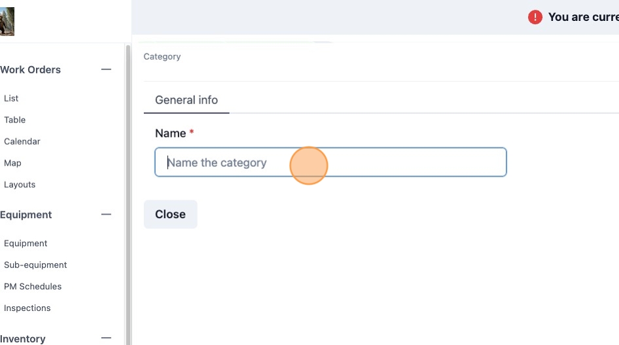
Task: Go to the Calendar view
Action: tap(22, 141)
